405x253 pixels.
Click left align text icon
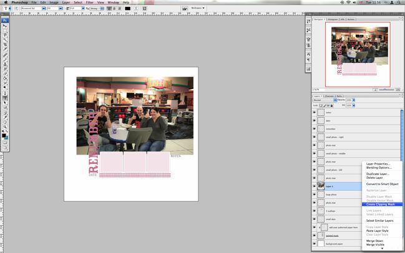click(x=109, y=9)
